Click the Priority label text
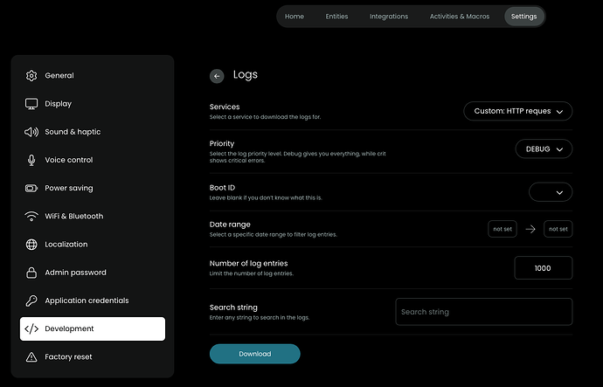This screenshot has width=603, height=387. point(222,143)
